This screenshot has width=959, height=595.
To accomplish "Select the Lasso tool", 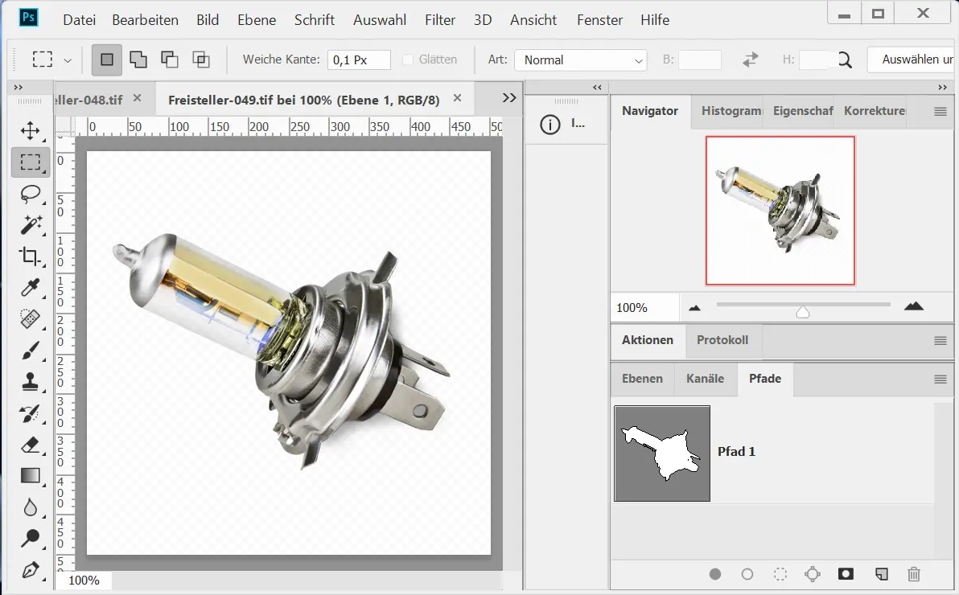I will [x=31, y=194].
